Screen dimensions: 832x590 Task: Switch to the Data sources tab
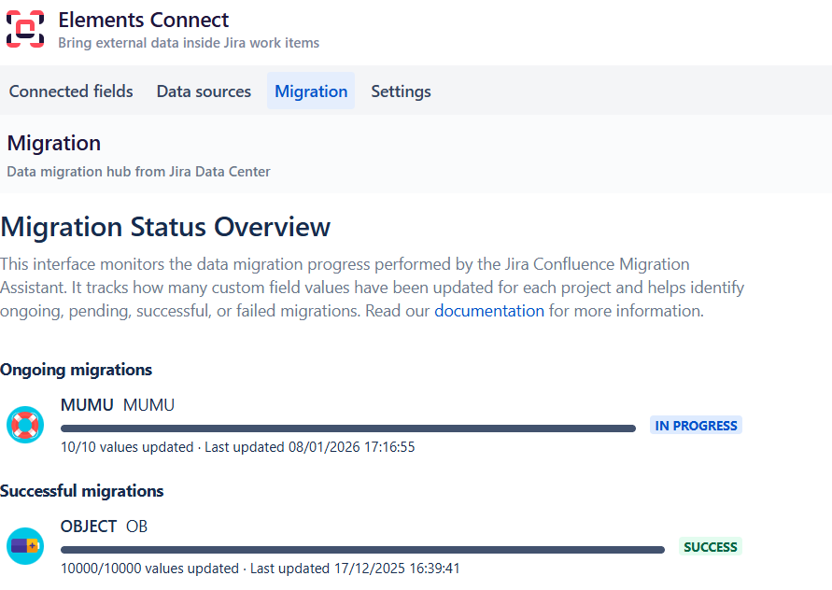pos(204,91)
